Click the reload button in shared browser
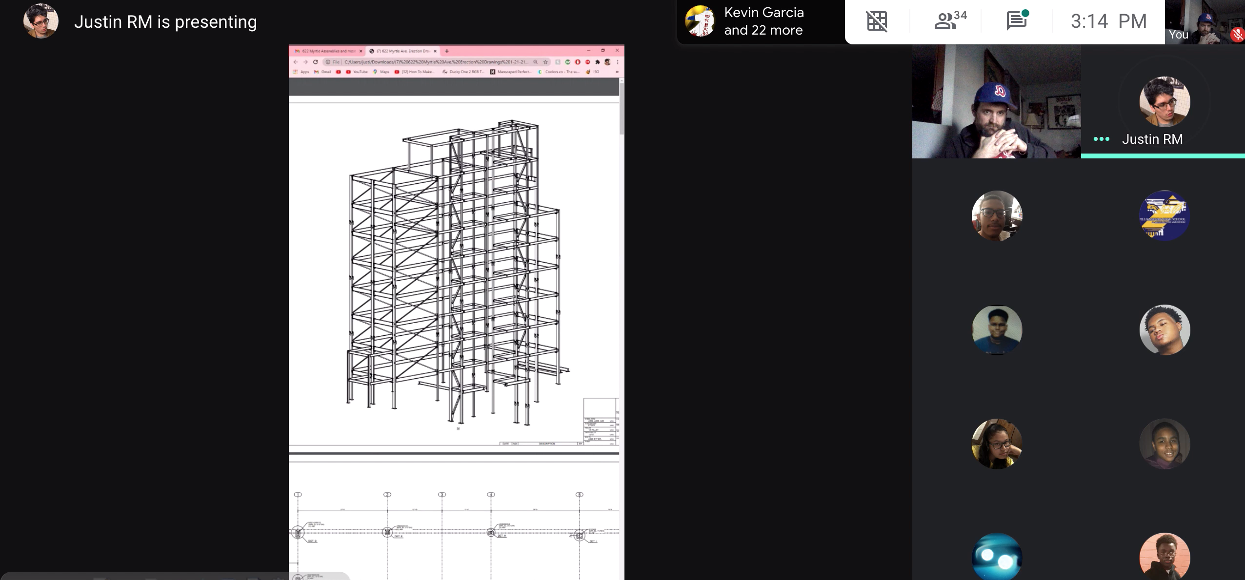The width and height of the screenshot is (1245, 580). click(316, 62)
